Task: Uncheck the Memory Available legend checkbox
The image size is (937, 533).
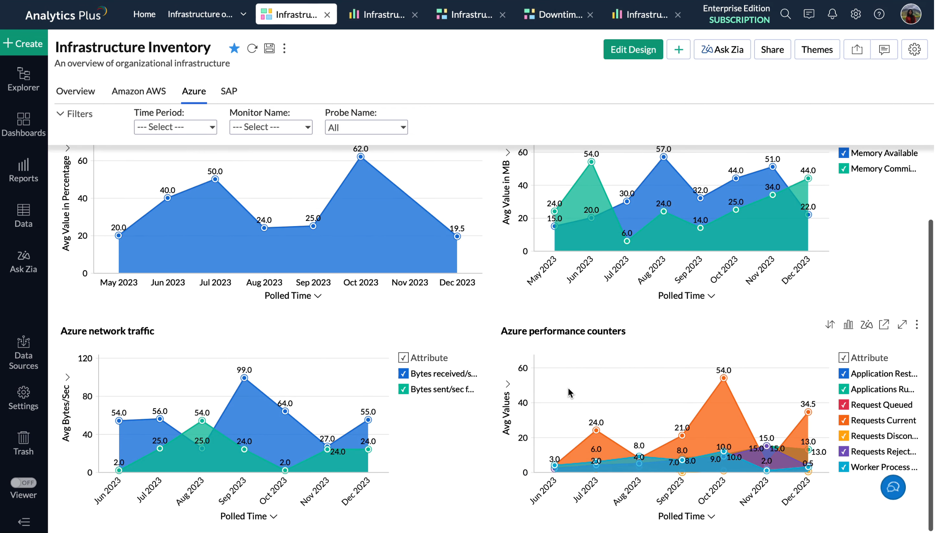Action: pyautogui.click(x=843, y=153)
